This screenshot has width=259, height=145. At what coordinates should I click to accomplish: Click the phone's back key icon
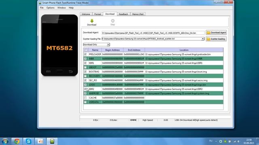click(x=71, y=72)
